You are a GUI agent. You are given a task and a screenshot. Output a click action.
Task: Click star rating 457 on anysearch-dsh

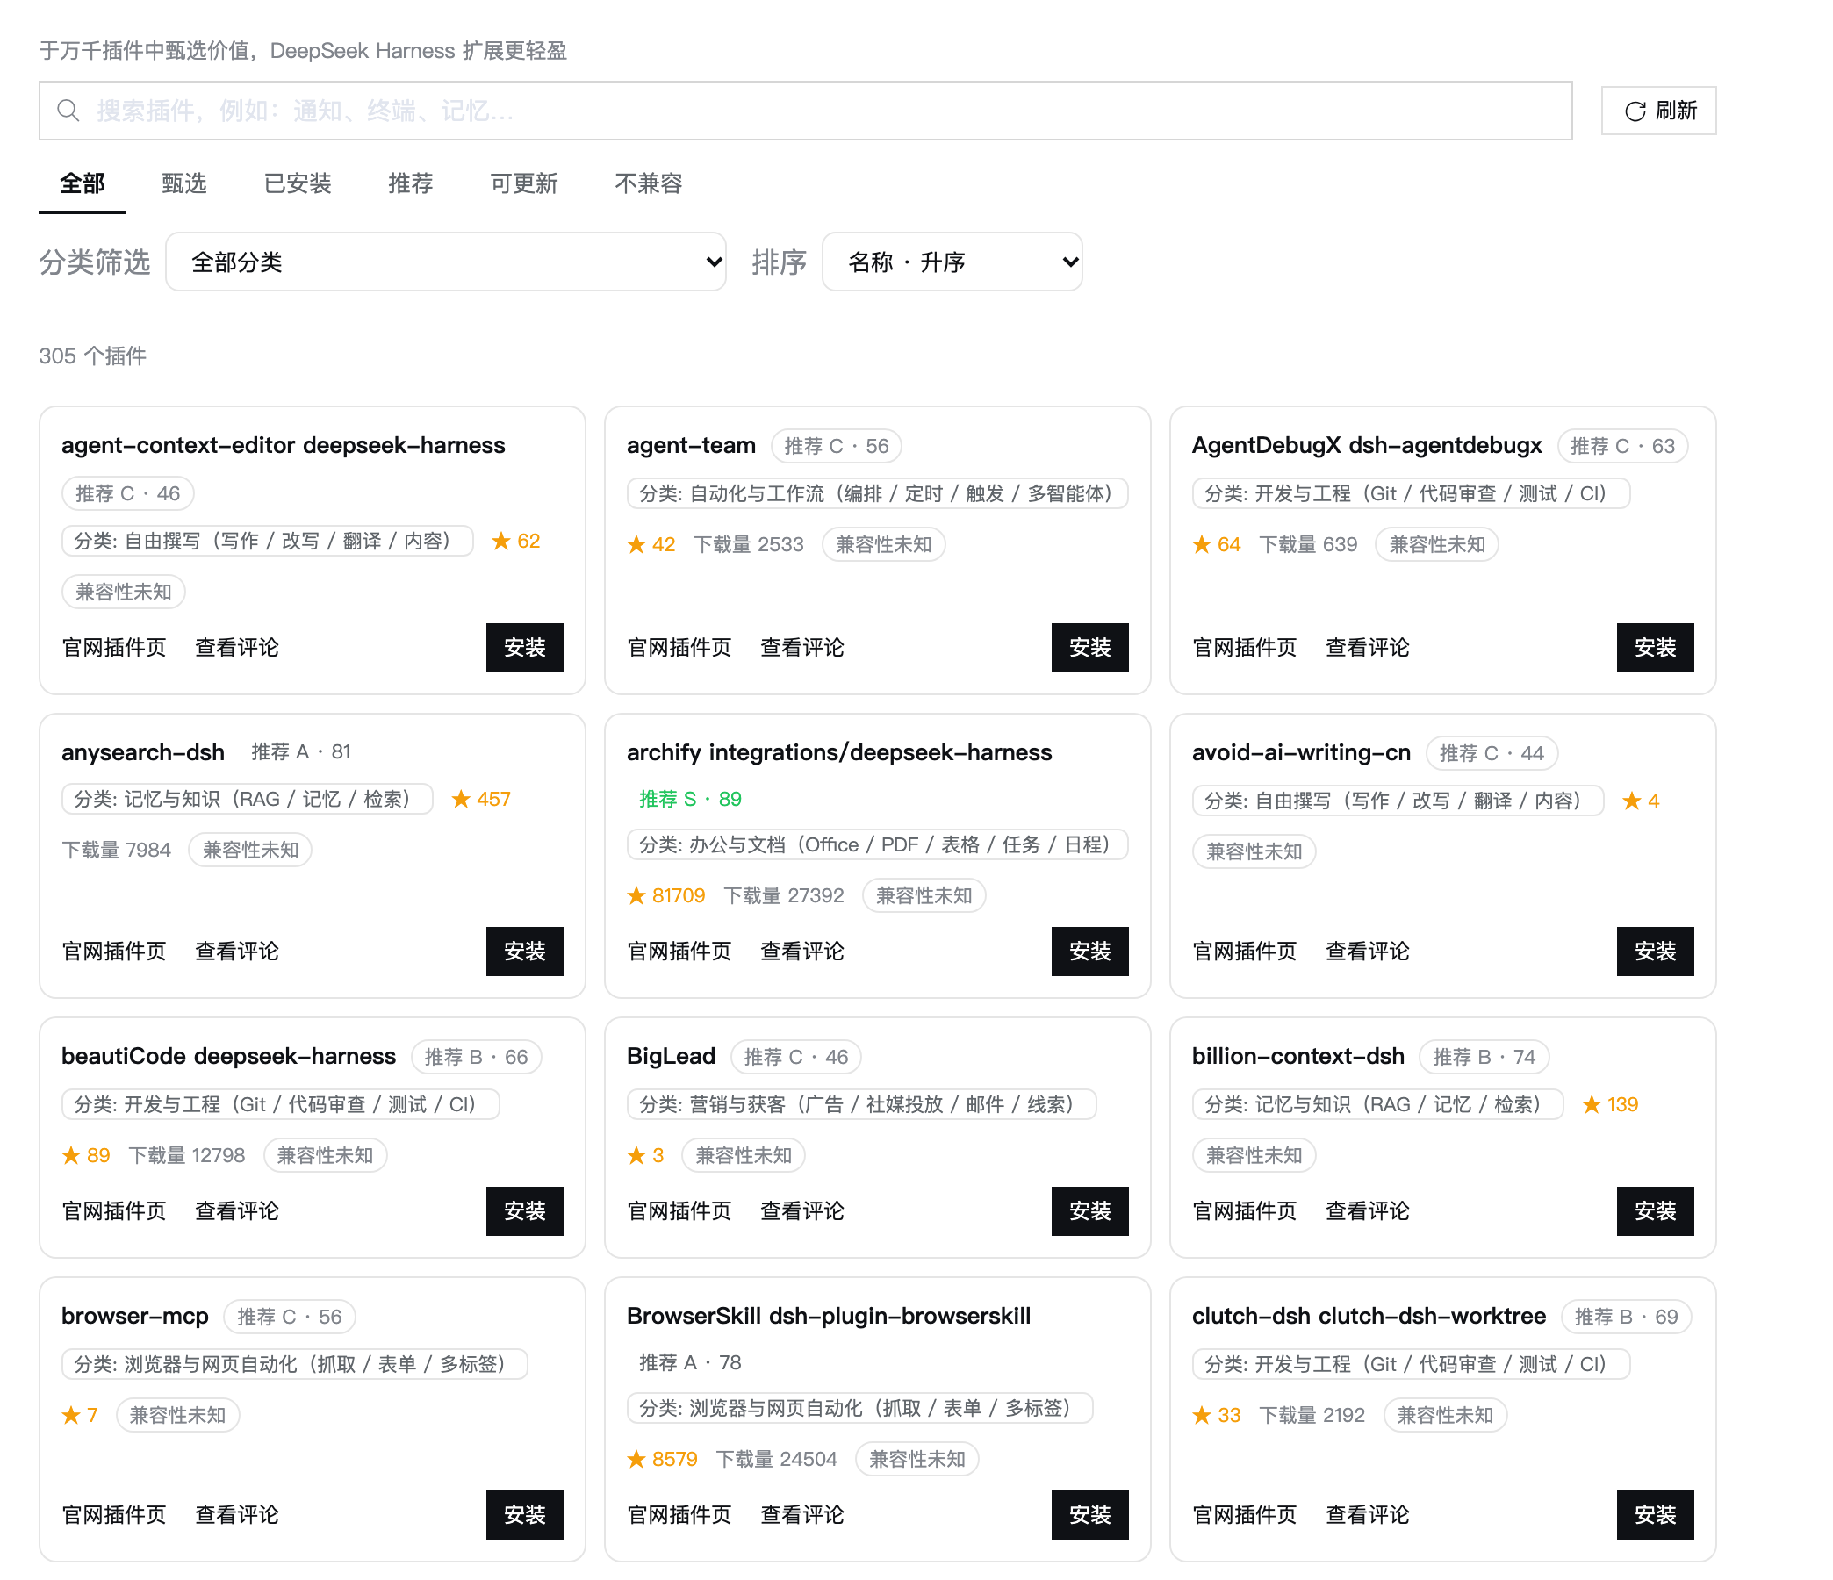481,799
